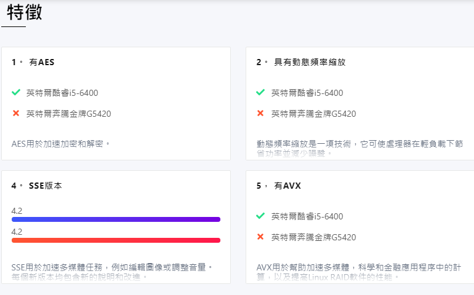Select 英特爾奔騰金牌G5420 in the AVX card

click(x=313, y=237)
